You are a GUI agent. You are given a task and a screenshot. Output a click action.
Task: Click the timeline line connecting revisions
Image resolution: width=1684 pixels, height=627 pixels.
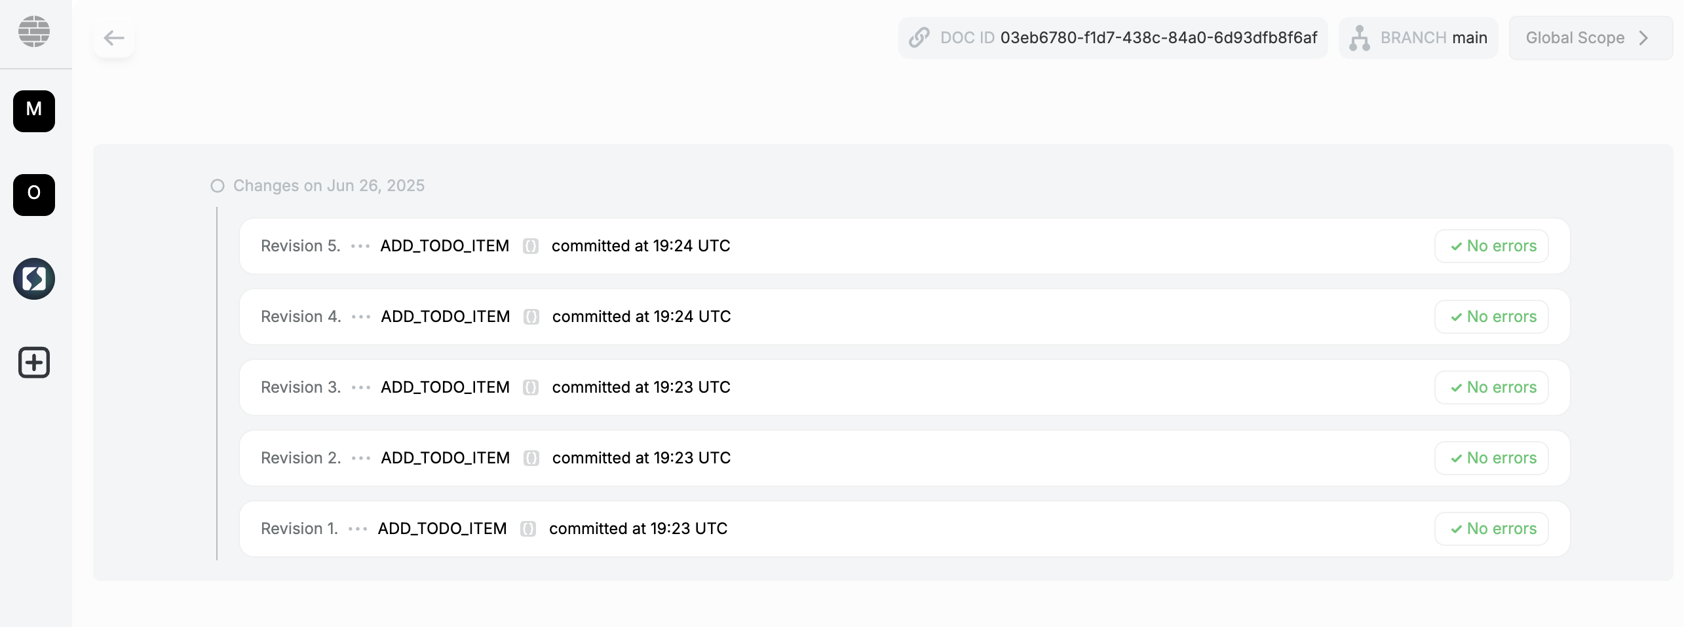tap(217, 386)
